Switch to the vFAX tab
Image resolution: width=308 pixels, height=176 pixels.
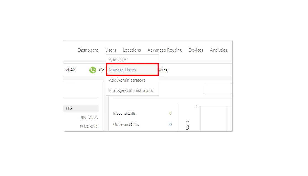tap(70, 70)
